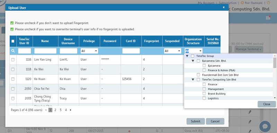
Task: Close the organization structure popup
Action: (x=267, y=104)
